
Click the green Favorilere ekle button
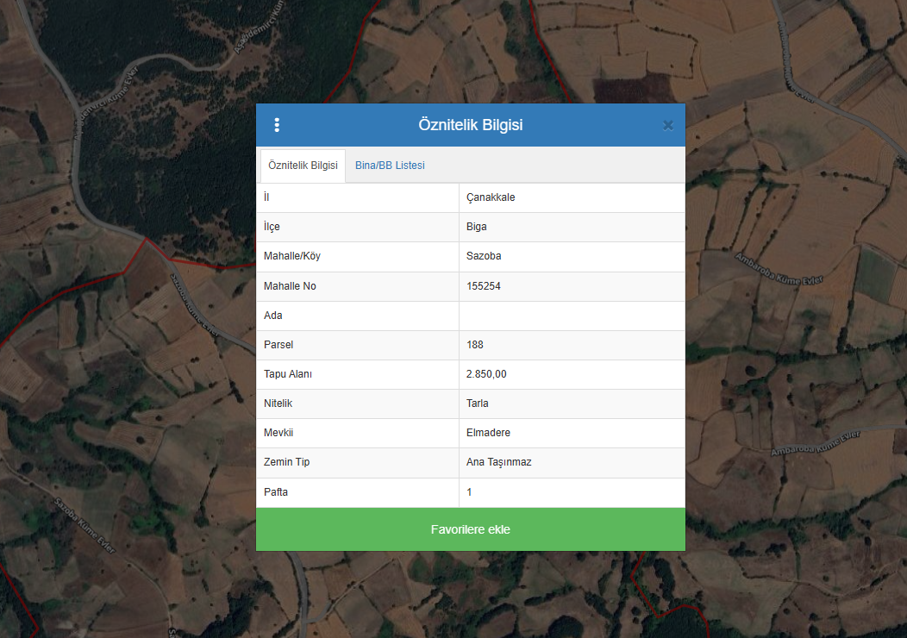pyautogui.click(x=471, y=529)
